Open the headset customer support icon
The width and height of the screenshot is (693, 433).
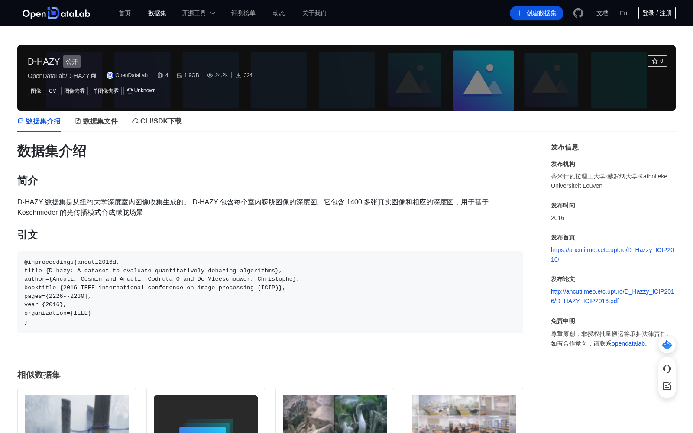[x=667, y=368]
